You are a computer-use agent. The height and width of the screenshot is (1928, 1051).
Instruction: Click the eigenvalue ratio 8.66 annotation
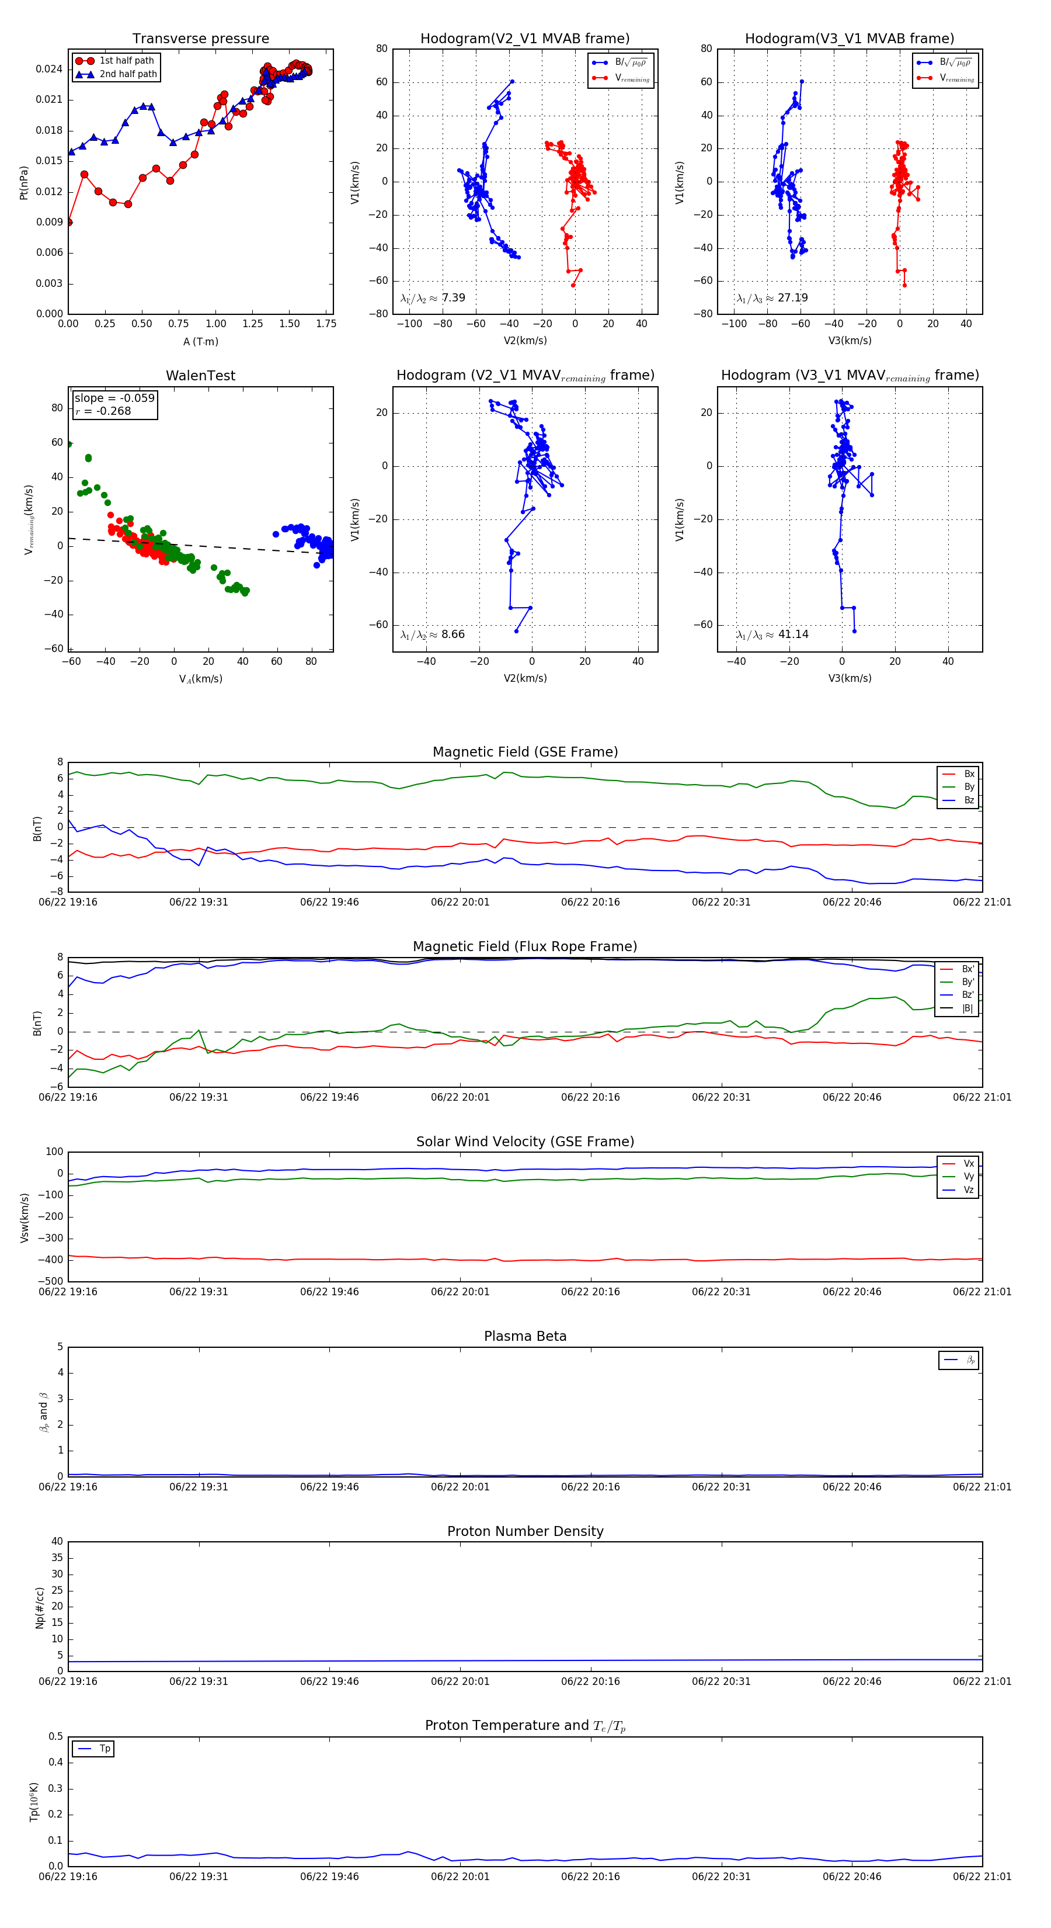point(432,634)
